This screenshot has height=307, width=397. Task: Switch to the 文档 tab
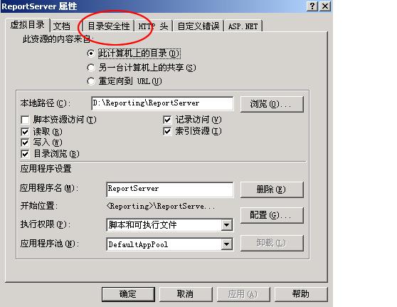click(x=61, y=26)
